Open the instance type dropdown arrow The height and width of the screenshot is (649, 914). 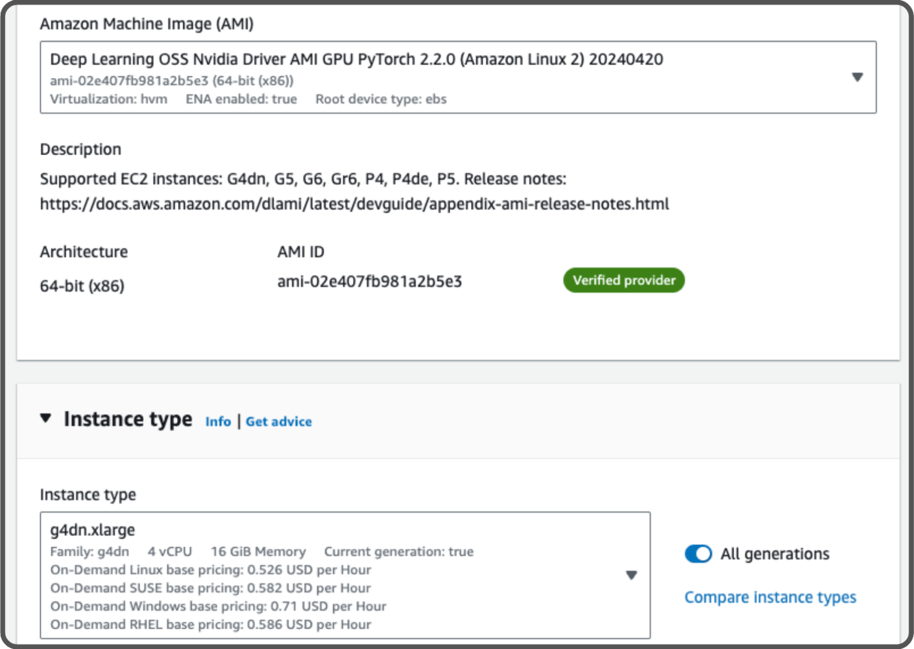631,575
